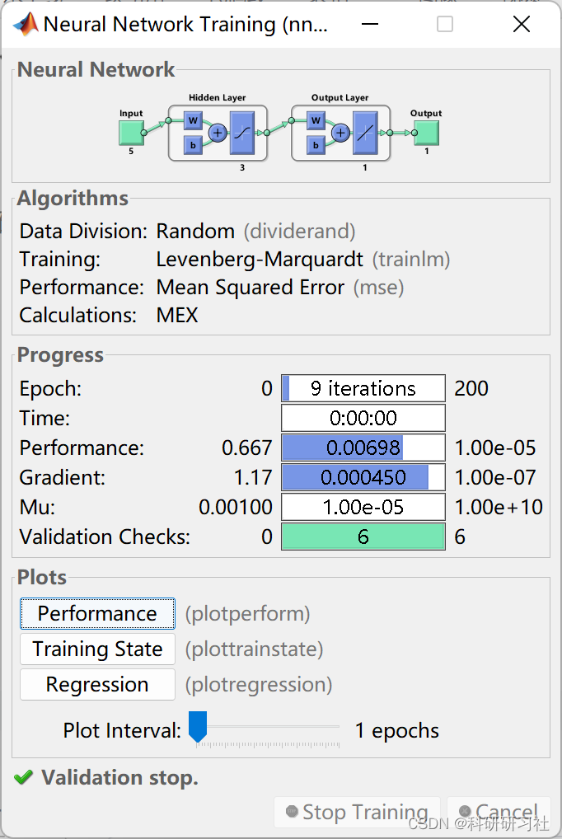Click the Output Layer weight W block
Image resolution: width=562 pixels, height=839 pixels.
(x=316, y=121)
